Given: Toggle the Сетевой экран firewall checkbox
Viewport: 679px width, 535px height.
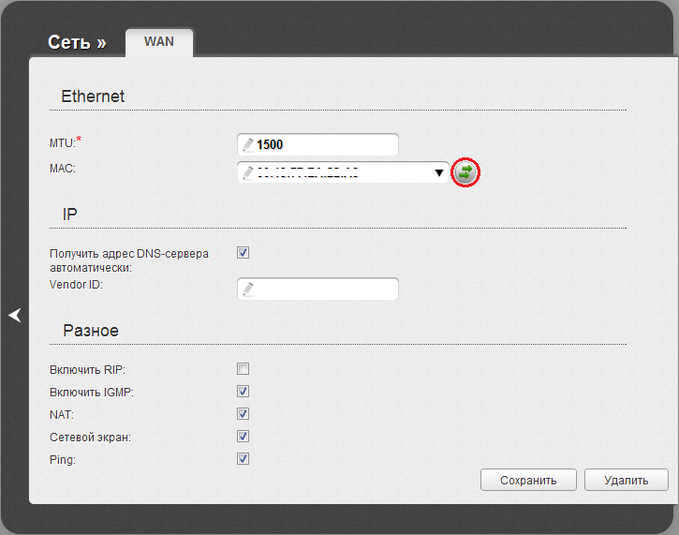Looking at the screenshot, I should pos(243,437).
